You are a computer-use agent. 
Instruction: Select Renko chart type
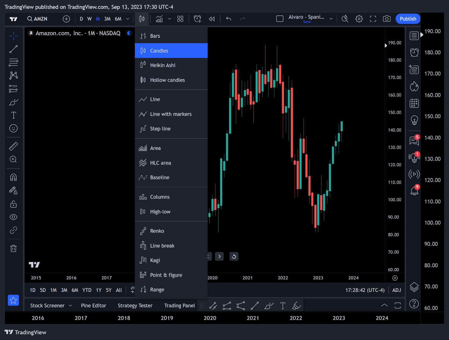(171, 231)
